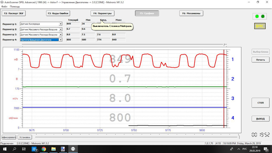Click graph channel number 3 label

coord(233,98)
